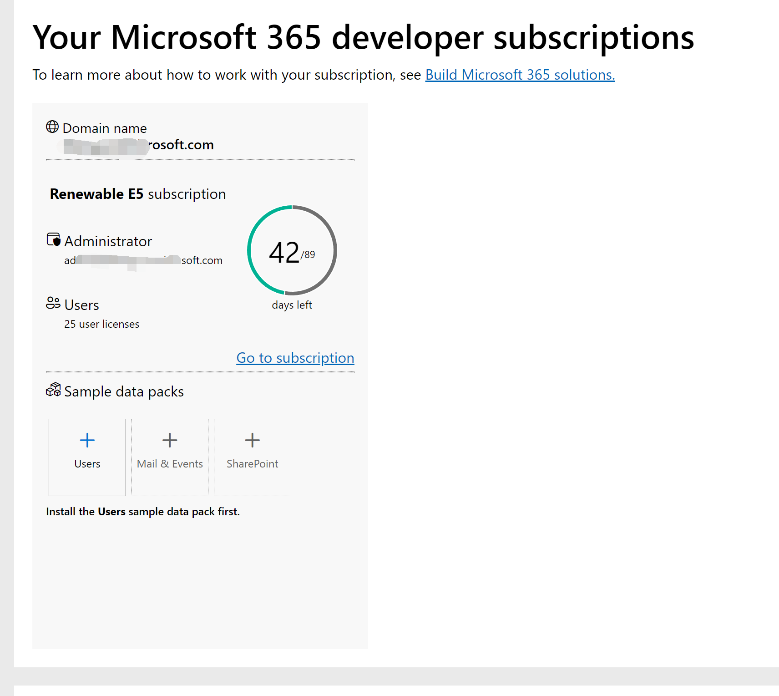Open the Build Microsoft 365 solutions link
This screenshot has width=779, height=696.
point(520,75)
